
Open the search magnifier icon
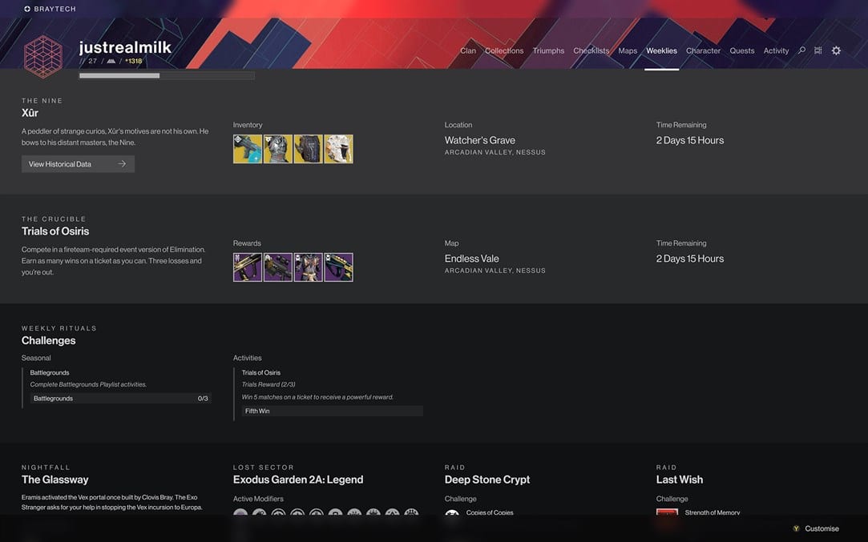801,50
